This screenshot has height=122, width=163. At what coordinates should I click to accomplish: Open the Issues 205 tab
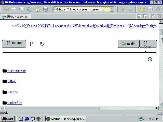[x=34, y=26]
